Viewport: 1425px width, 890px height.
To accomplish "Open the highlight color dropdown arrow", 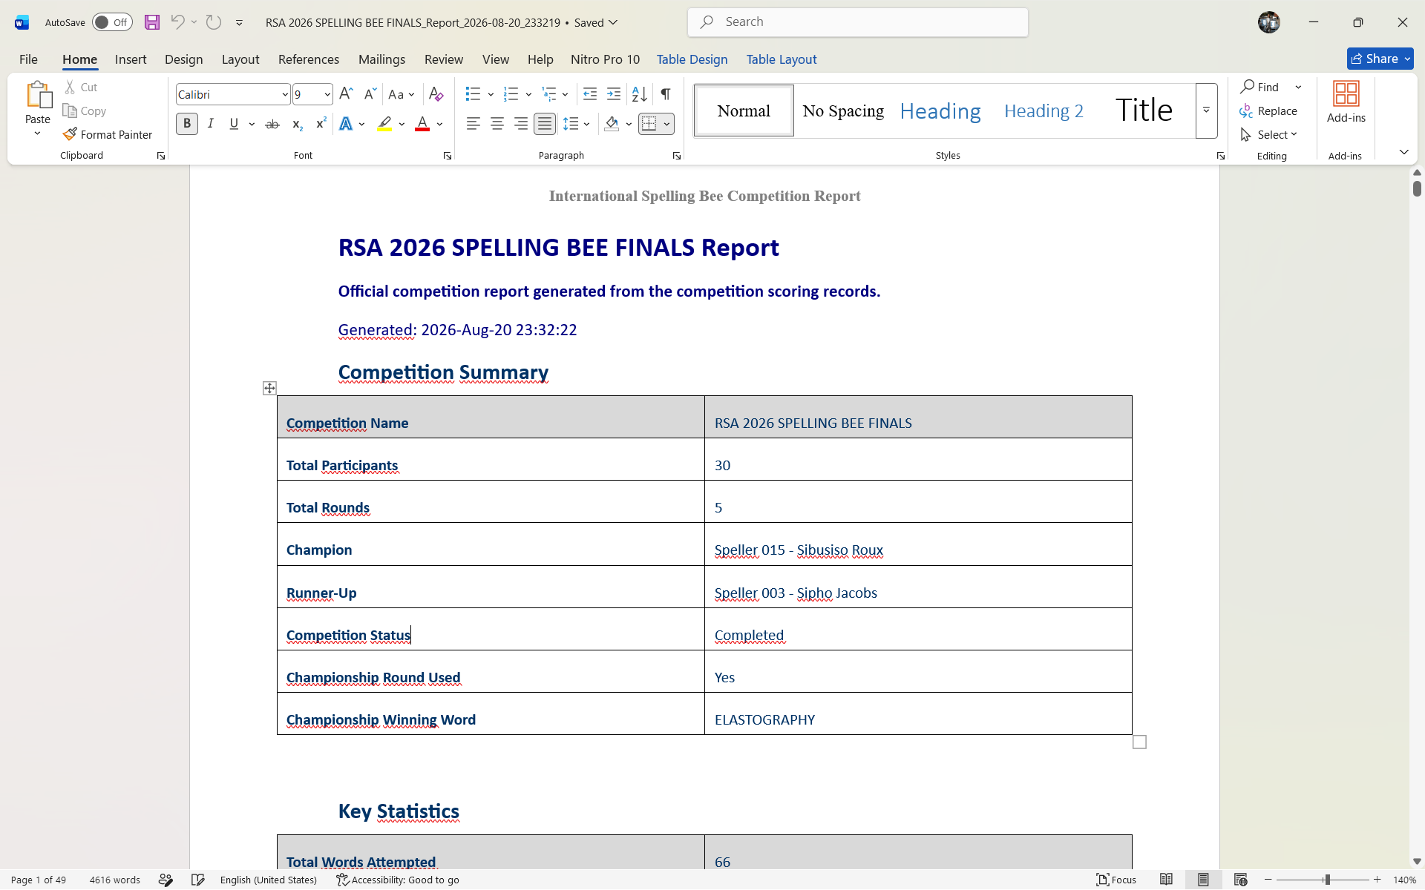I will tap(402, 124).
